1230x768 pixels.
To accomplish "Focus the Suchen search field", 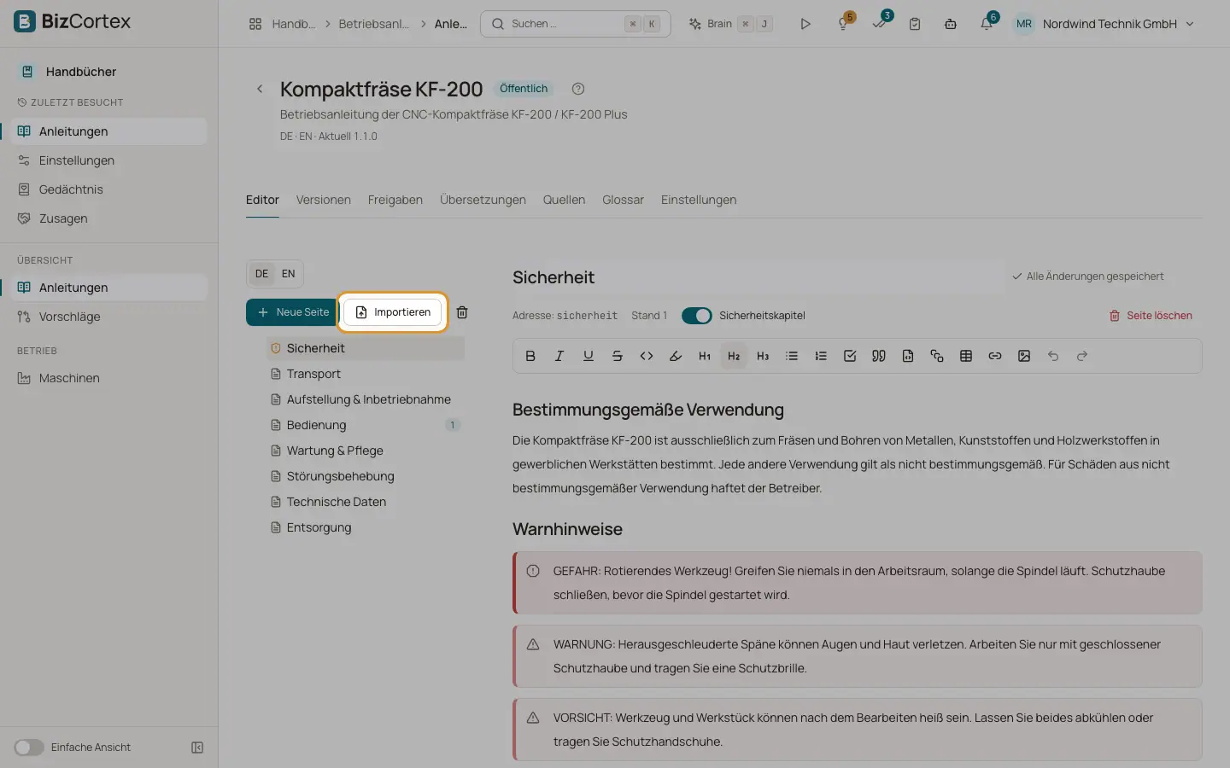I will point(576,24).
